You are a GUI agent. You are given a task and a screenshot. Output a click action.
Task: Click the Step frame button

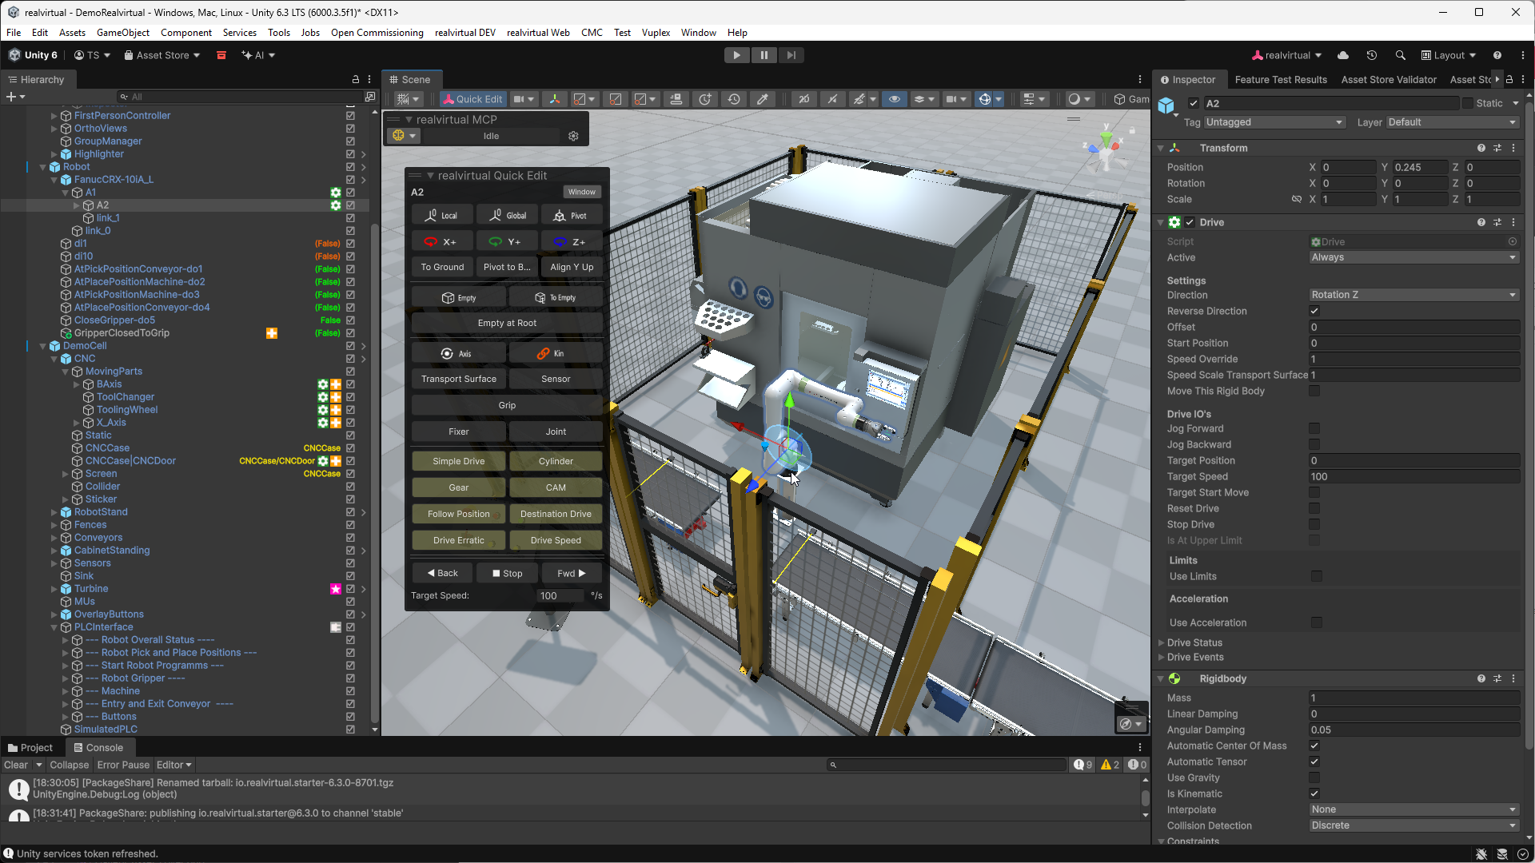[x=791, y=55]
